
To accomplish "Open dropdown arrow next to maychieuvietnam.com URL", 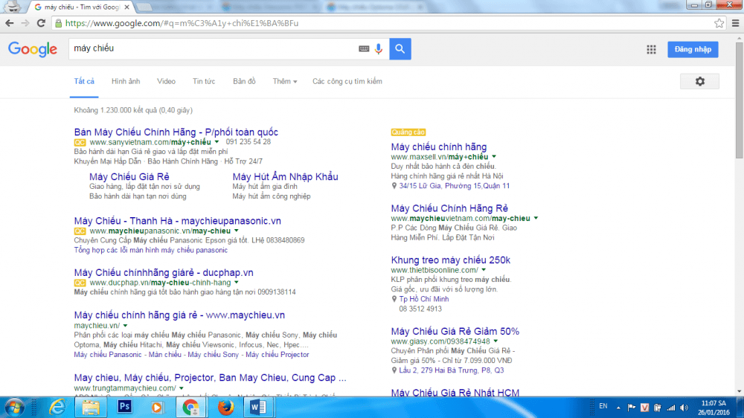I will pyautogui.click(x=536, y=218).
